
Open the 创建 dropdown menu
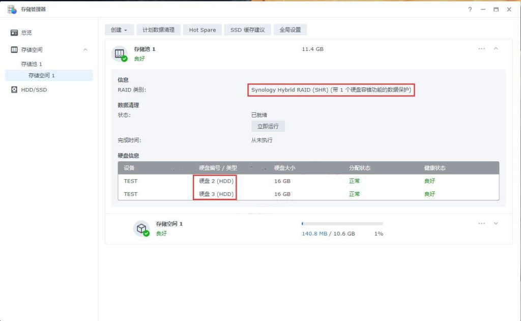click(118, 30)
